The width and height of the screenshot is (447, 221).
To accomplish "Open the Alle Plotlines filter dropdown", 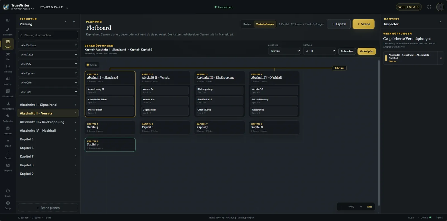I will [x=48, y=45].
